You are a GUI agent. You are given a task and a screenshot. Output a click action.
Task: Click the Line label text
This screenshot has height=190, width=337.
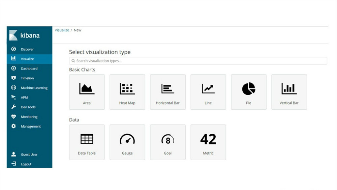[x=208, y=103]
